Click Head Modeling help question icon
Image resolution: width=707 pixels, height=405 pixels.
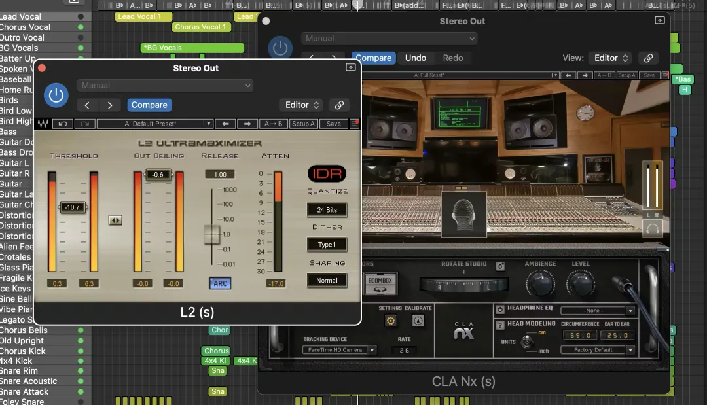[x=500, y=325]
